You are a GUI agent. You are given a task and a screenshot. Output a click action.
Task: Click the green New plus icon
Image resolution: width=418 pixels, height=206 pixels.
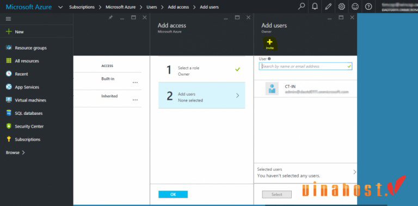click(9, 32)
